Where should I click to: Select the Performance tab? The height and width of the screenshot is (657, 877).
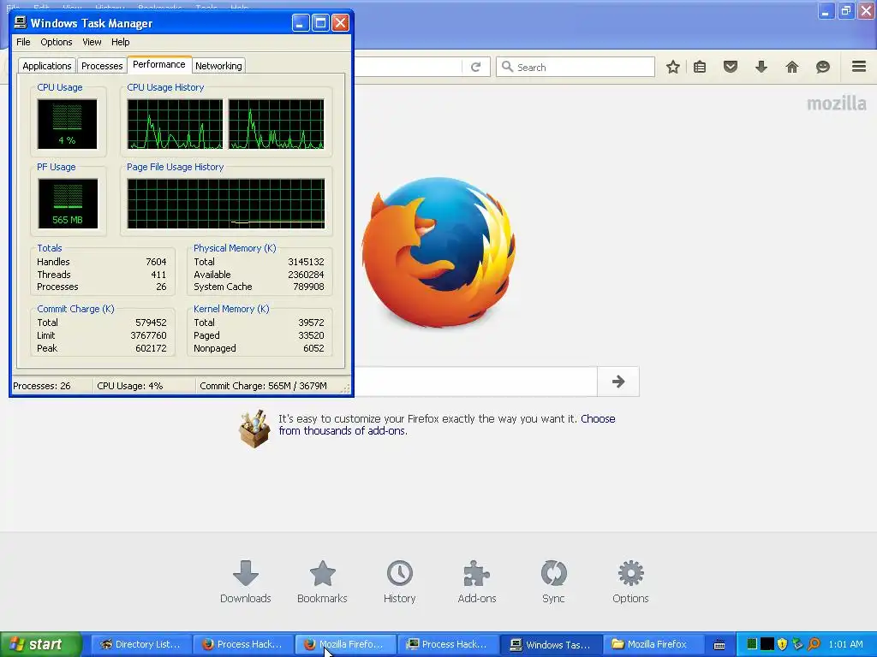(x=158, y=64)
